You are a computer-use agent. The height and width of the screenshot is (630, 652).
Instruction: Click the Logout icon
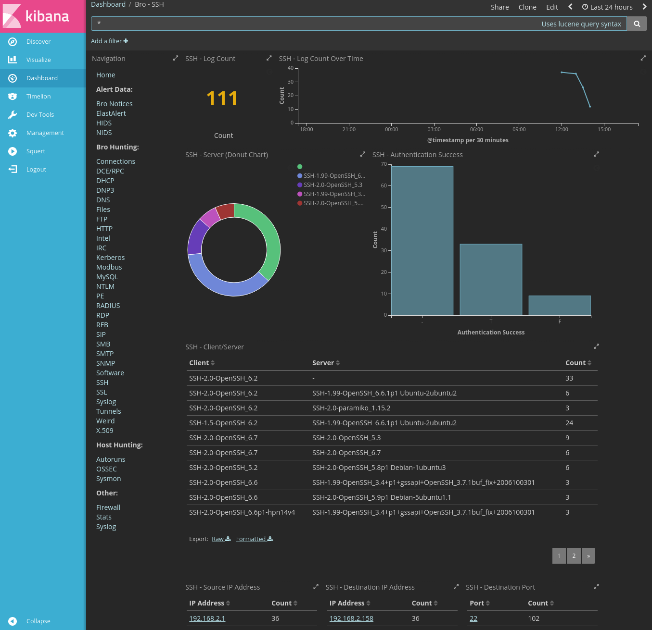[13, 170]
